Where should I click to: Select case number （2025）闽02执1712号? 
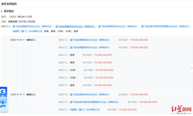(20, 17)
